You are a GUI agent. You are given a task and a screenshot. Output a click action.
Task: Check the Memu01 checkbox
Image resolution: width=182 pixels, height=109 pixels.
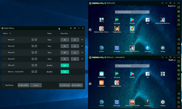(x=4, y=40)
